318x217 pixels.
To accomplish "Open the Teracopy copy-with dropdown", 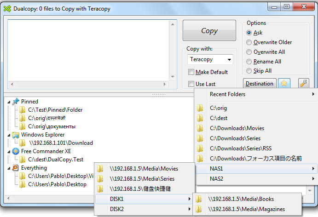I will coord(210,60).
